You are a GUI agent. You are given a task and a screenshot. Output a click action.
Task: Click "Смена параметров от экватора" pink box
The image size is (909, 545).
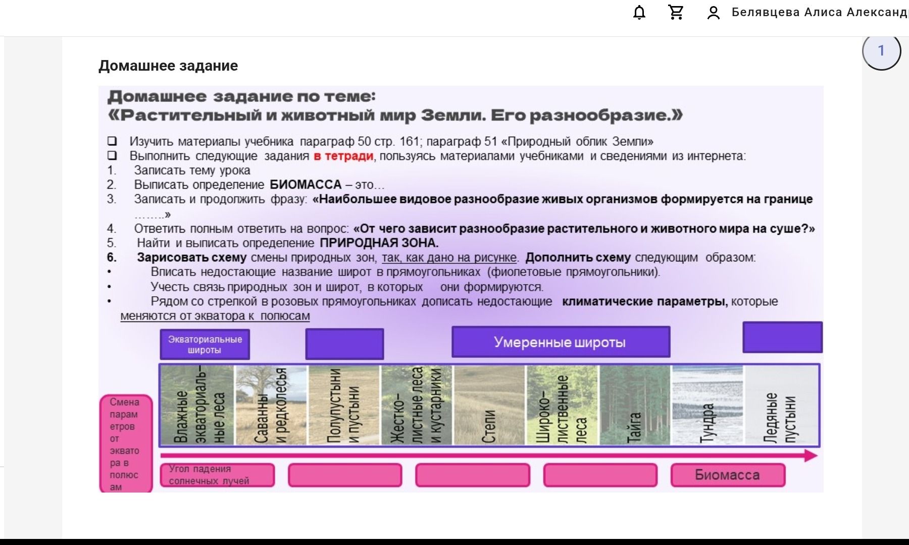(126, 444)
